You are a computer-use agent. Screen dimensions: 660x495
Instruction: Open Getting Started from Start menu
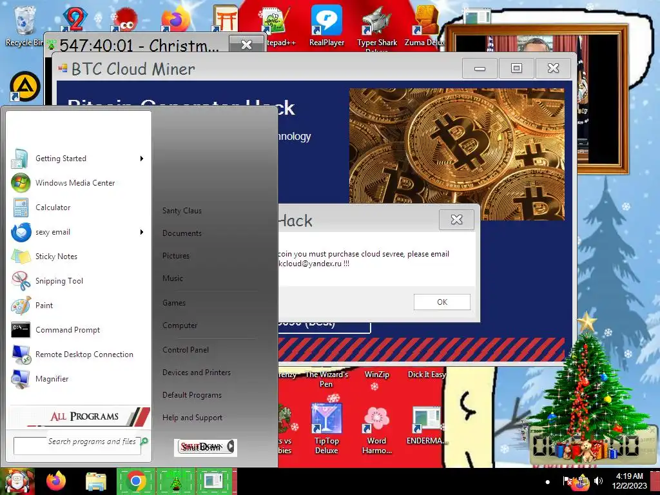click(78, 159)
